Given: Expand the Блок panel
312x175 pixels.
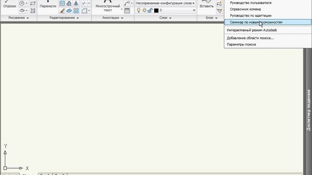Looking at the screenshot, I should pyautogui.click(x=211, y=18).
